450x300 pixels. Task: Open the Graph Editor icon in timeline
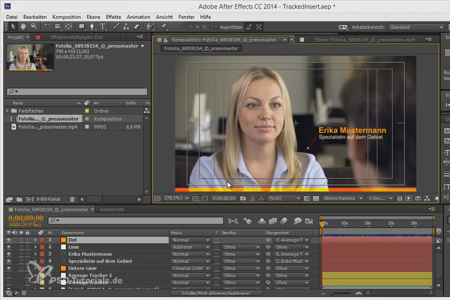pos(309,221)
